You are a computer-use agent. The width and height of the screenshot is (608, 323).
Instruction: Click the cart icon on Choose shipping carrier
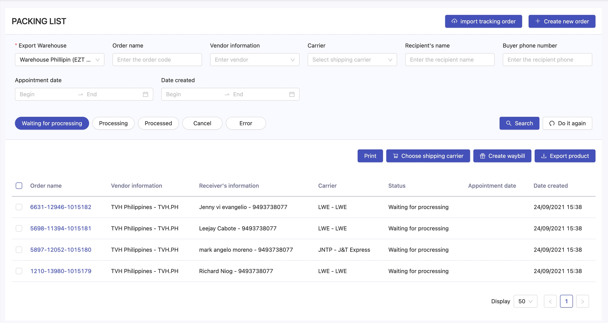[x=395, y=156]
